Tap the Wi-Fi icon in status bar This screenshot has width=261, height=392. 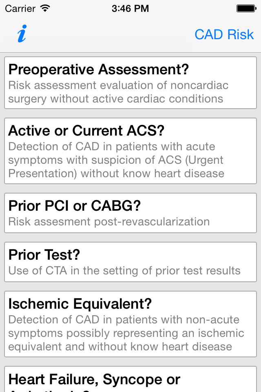click(x=45, y=8)
